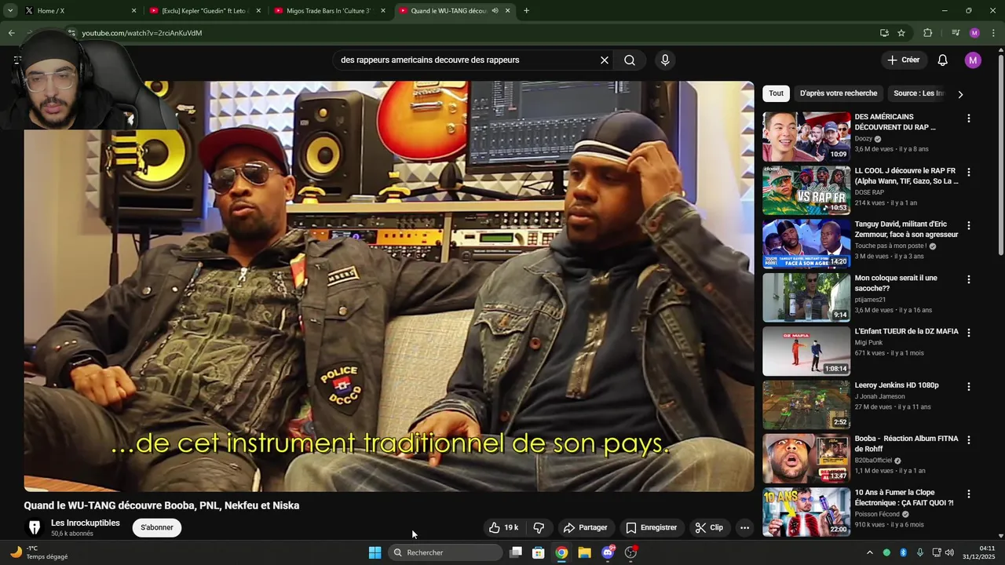This screenshot has height=565, width=1005.
Task: Open options for Leeroy Jenkins video
Action: coord(968,387)
